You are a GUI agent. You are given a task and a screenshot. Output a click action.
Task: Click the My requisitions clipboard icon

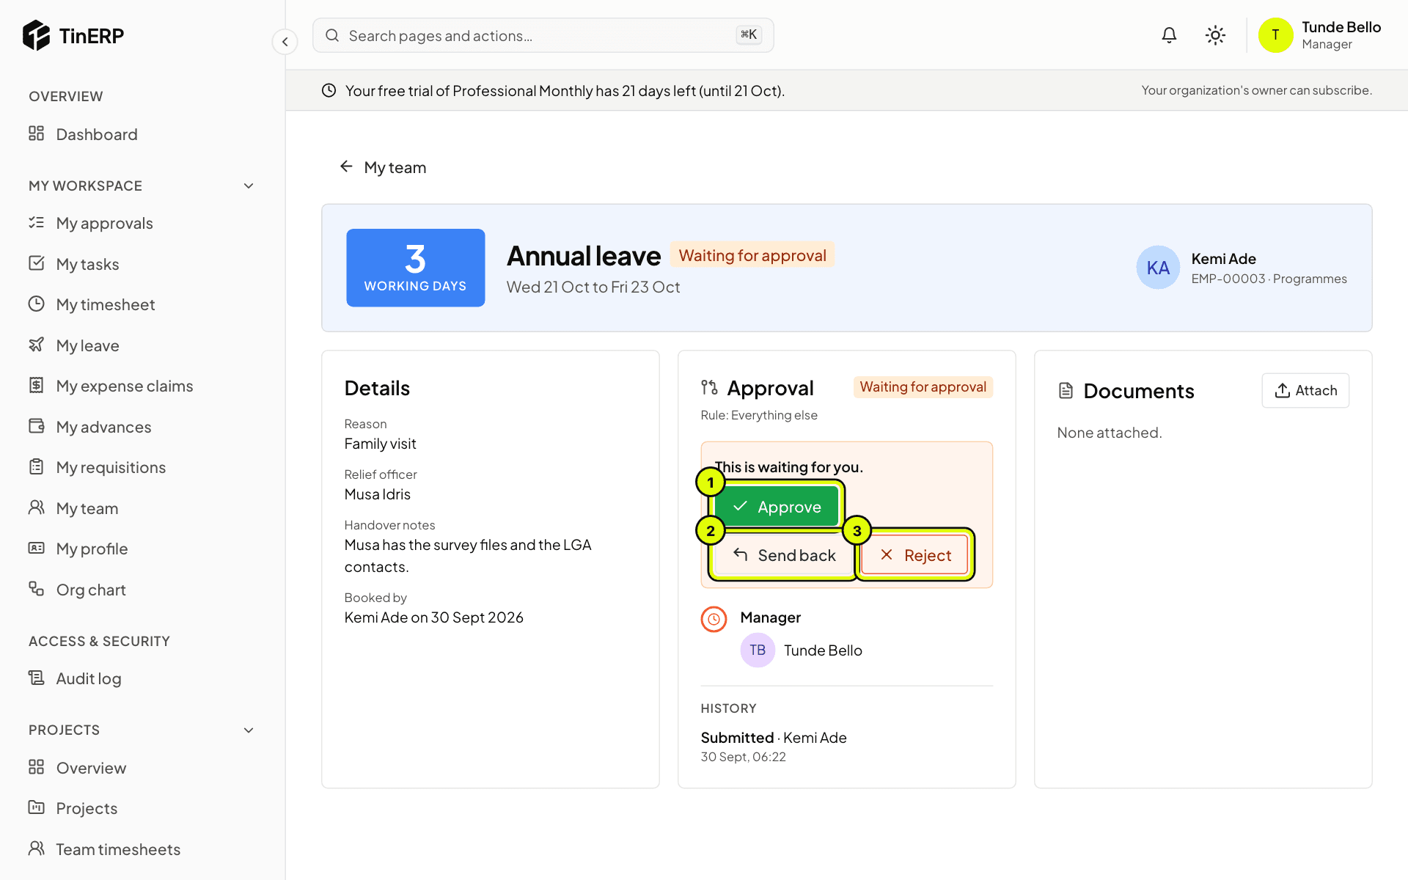coord(36,466)
